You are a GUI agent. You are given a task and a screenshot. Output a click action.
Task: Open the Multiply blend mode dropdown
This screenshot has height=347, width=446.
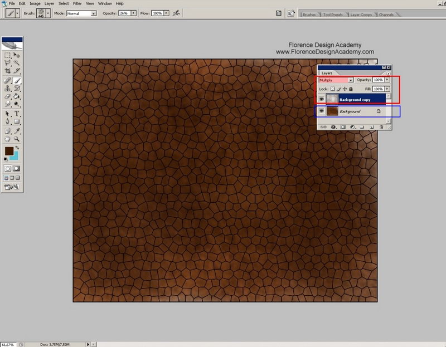pyautogui.click(x=351, y=80)
